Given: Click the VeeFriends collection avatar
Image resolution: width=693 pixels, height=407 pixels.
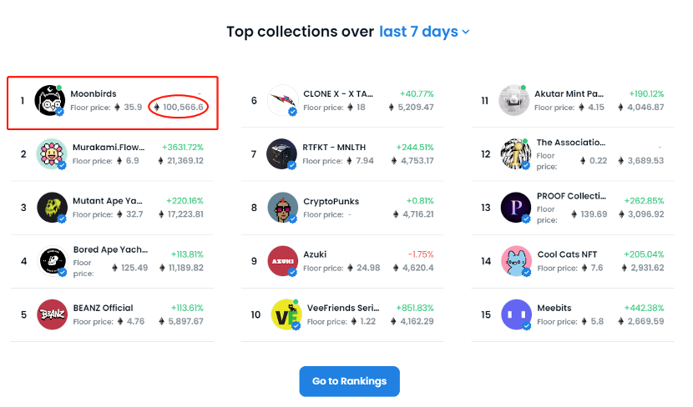Looking at the screenshot, I should (284, 314).
